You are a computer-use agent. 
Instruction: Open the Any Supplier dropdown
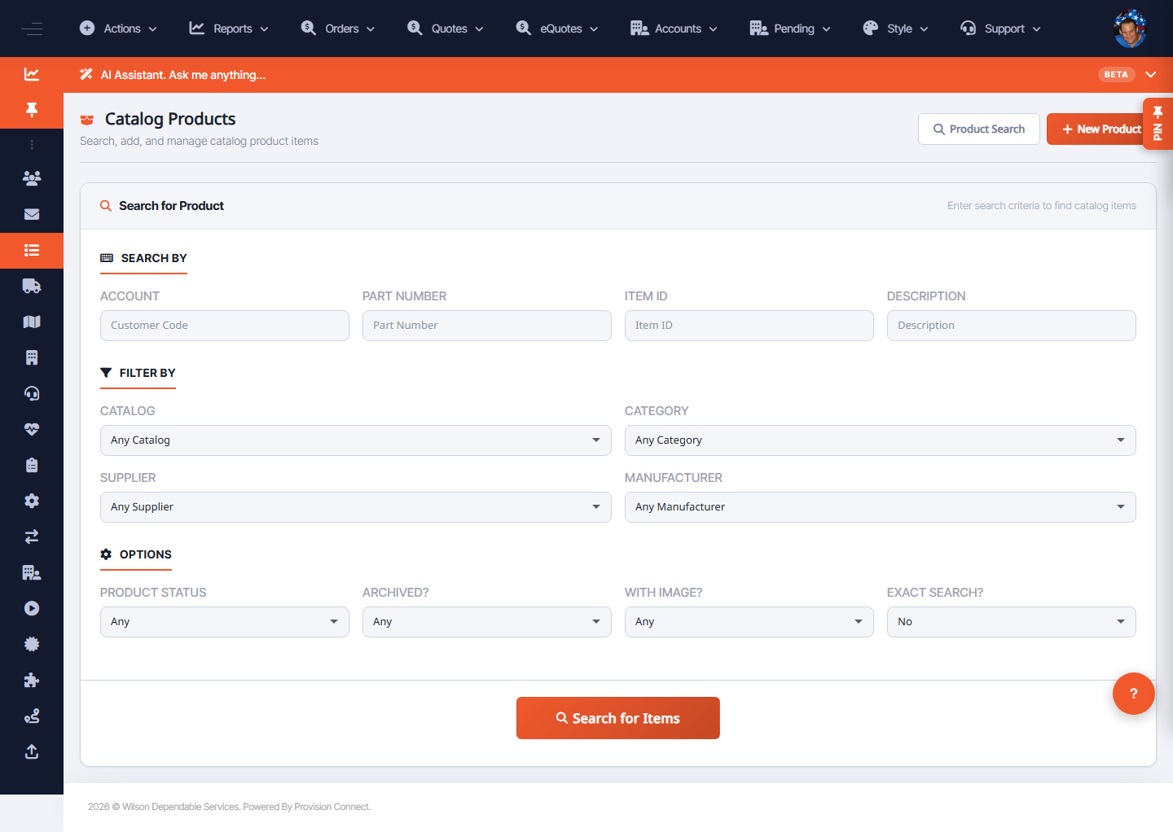356,507
